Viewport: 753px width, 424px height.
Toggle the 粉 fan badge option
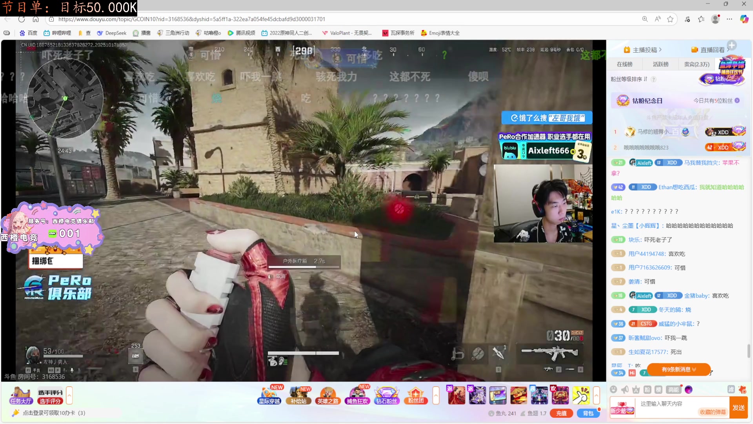pos(647,389)
